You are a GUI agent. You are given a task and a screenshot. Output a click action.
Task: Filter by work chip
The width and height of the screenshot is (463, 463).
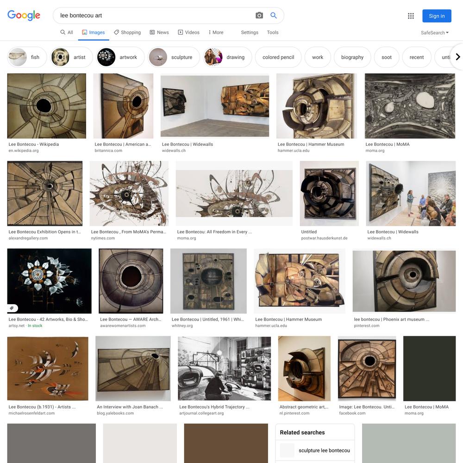tap(318, 57)
